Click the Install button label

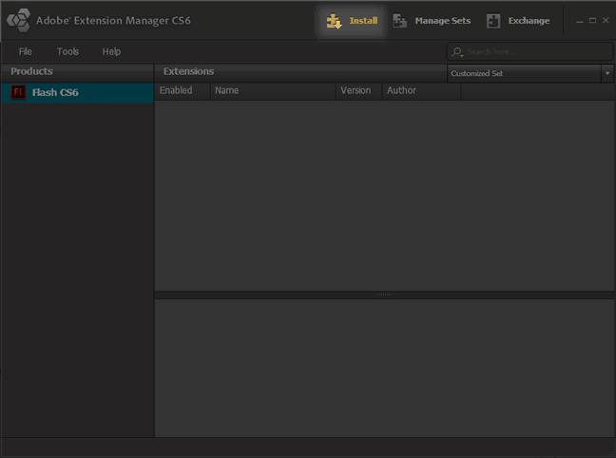(x=363, y=20)
